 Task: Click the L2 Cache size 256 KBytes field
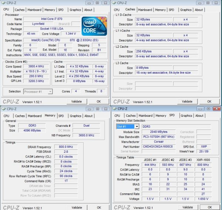[154, 51]
